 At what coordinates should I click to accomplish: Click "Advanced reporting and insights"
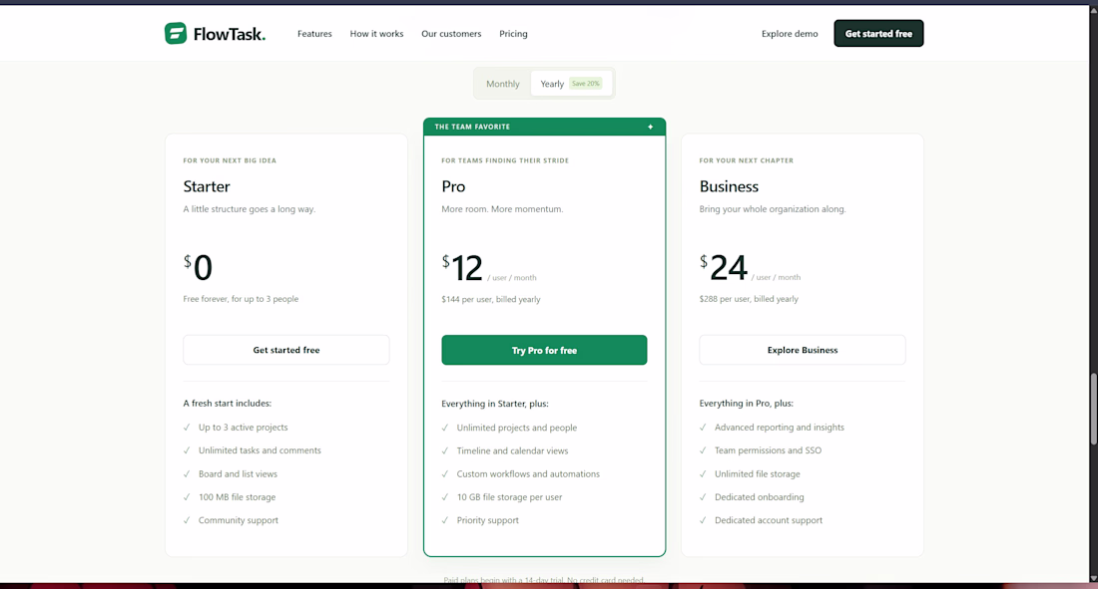pos(780,428)
